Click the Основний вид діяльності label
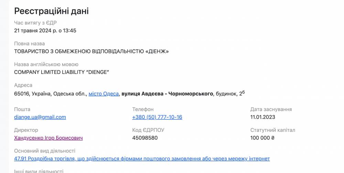Screen dimensions: 344x173 pos(45,151)
